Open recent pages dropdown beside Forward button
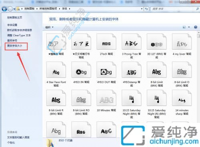Image resolution: width=200 pixels, height=147 pixels. [14, 9]
